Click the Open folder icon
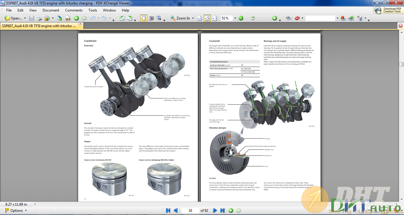The height and width of the screenshot is (215, 404). point(7,18)
